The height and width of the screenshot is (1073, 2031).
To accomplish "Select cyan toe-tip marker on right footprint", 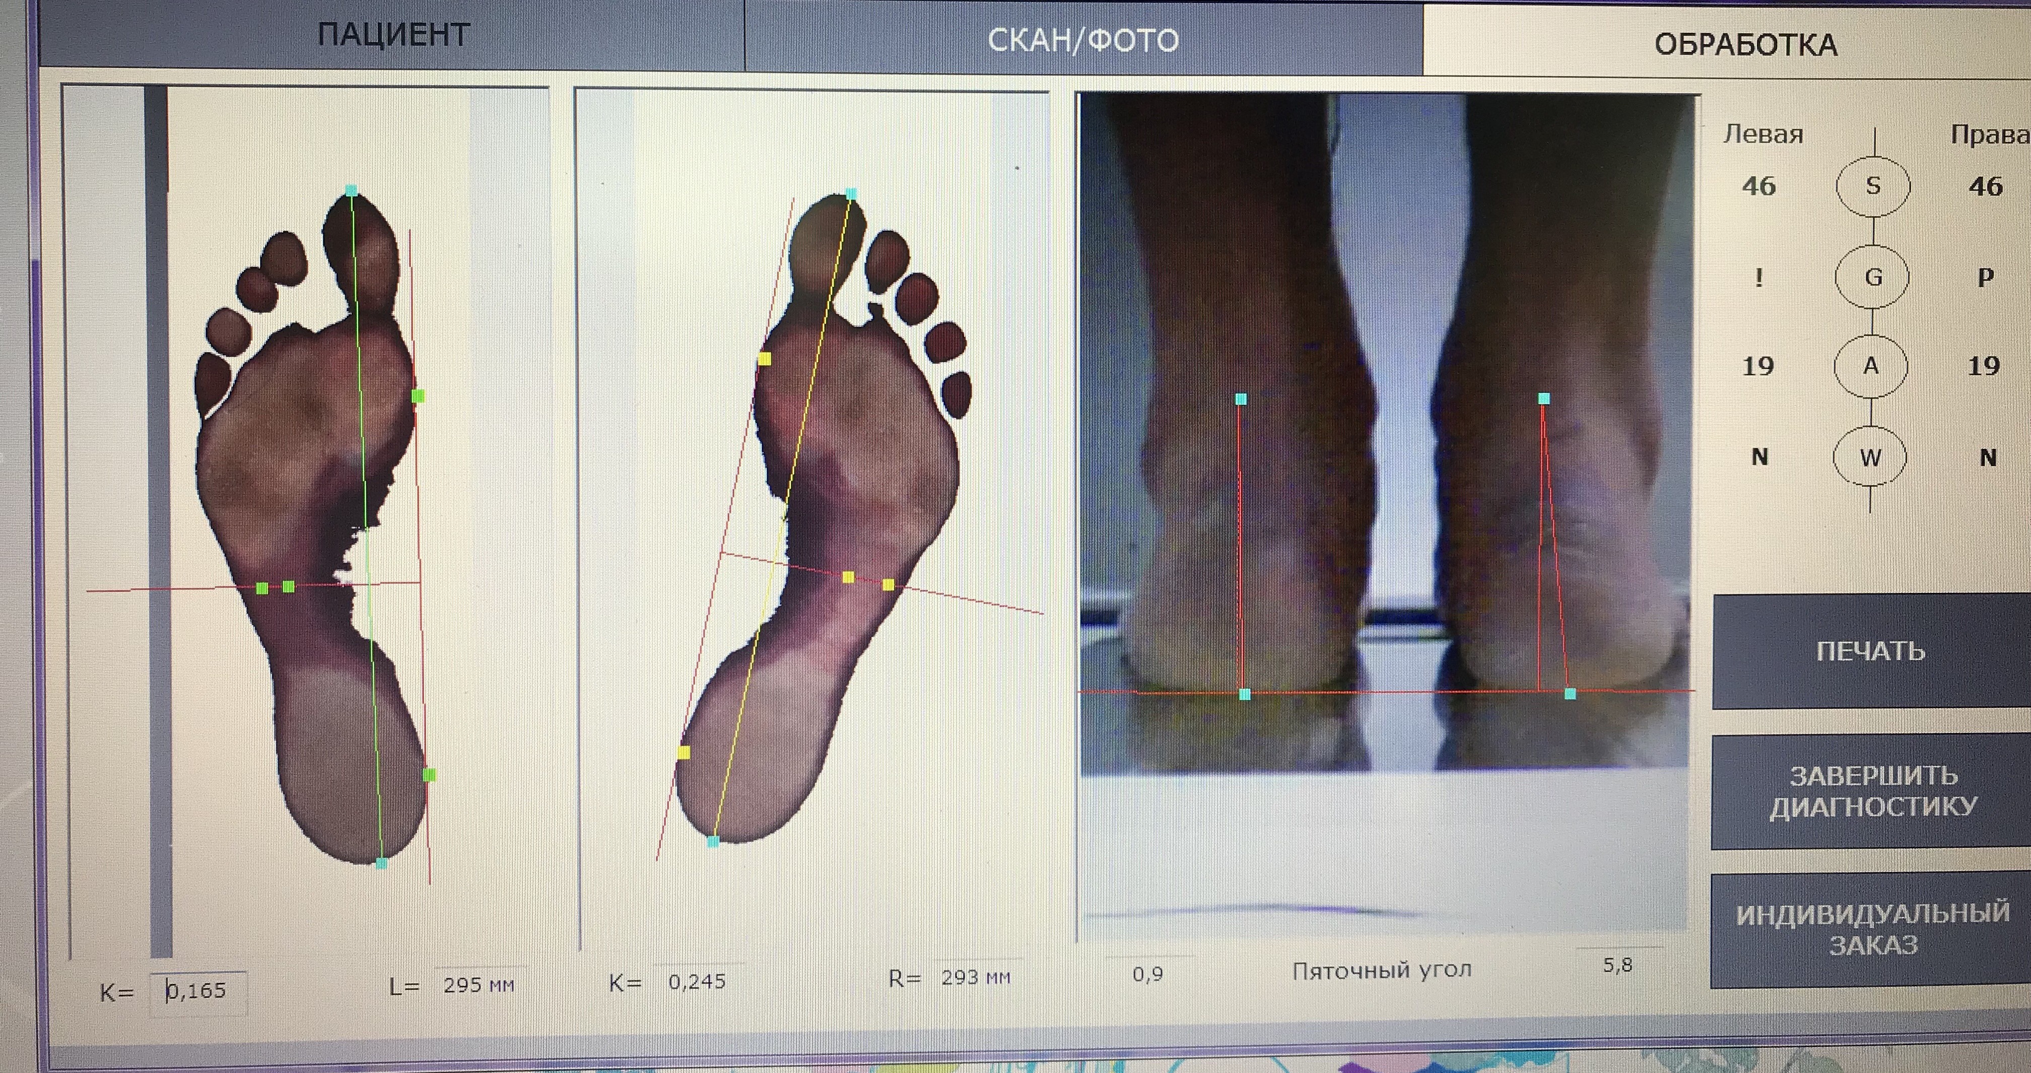I will [851, 193].
